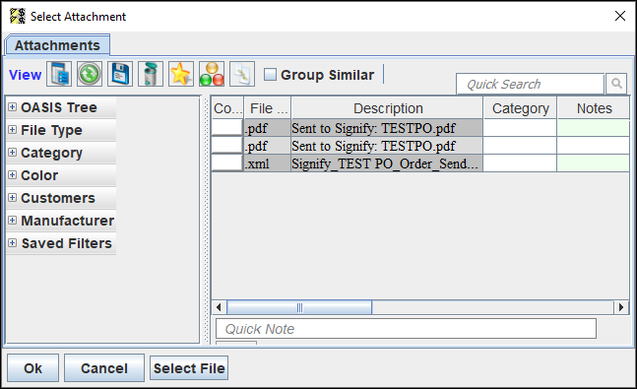Click the Description column header
The height and width of the screenshot is (389, 637).
[x=388, y=108]
